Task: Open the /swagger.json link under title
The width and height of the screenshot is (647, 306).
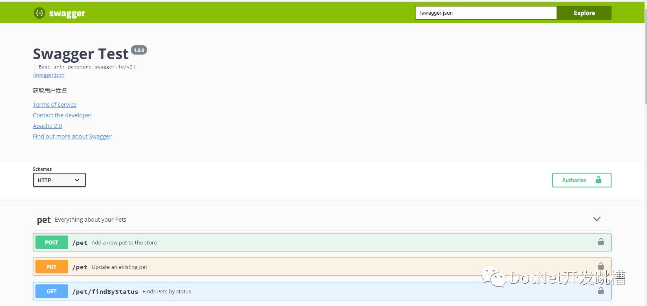Action: coord(48,75)
